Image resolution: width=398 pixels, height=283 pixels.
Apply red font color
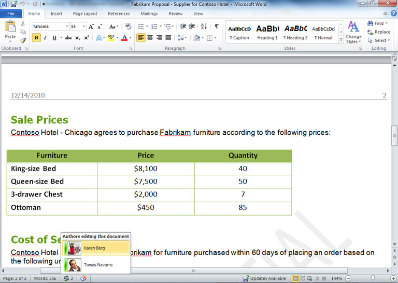(x=124, y=38)
